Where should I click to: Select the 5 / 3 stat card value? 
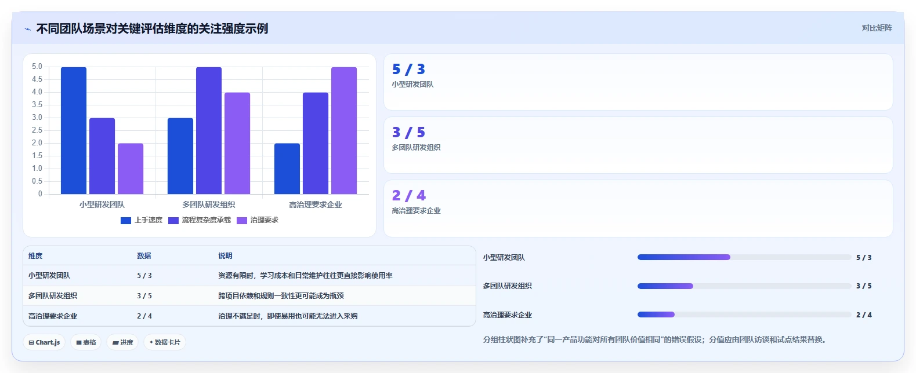point(408,70)
